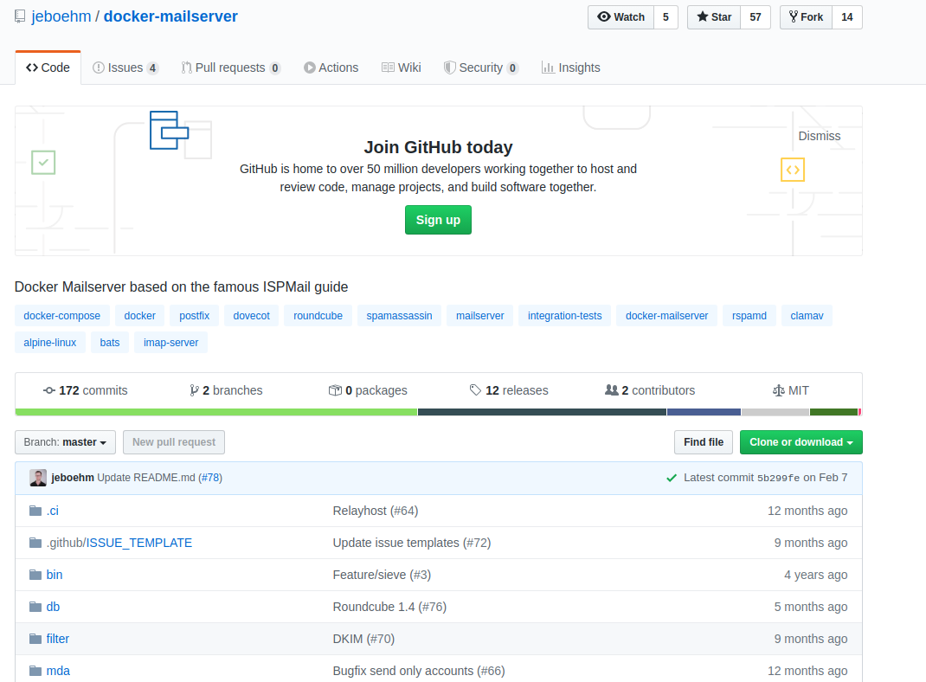Open the dovecot topic tag
This screenshot has height=682, width=926.
[x=252, y=316]
